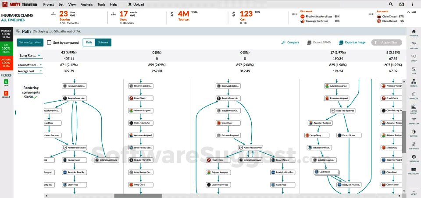Click the ALL TIMELINES link

coord(13,20)
